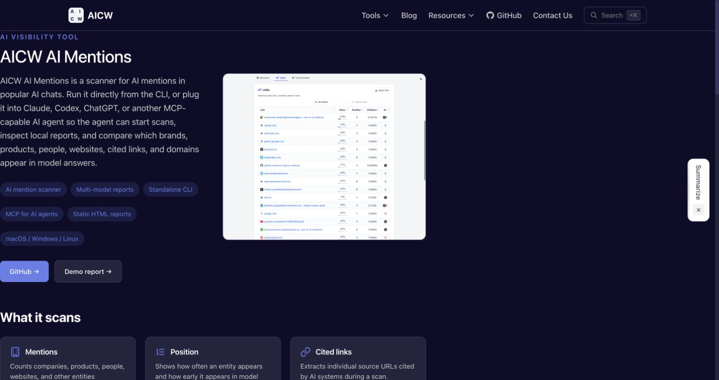Screen dimensions: 719x380
Task: Expand the Resources dropdown menu
Action: (451, 15)
